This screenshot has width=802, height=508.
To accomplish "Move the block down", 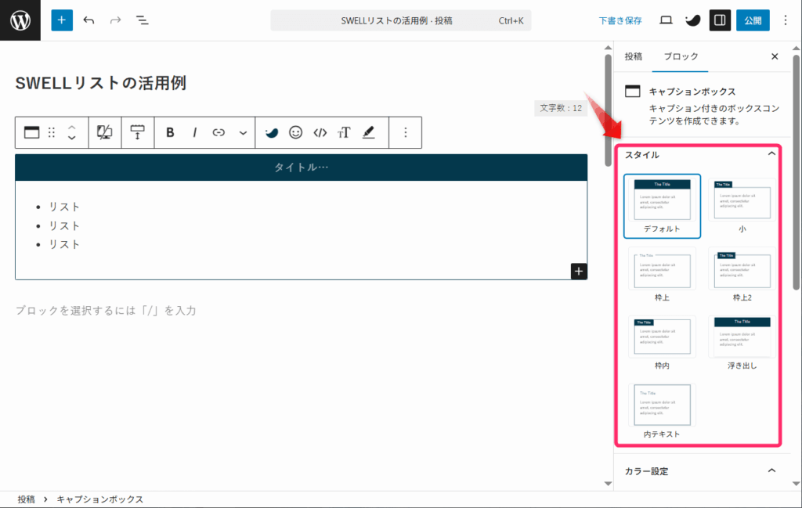I will pos(71,138).
